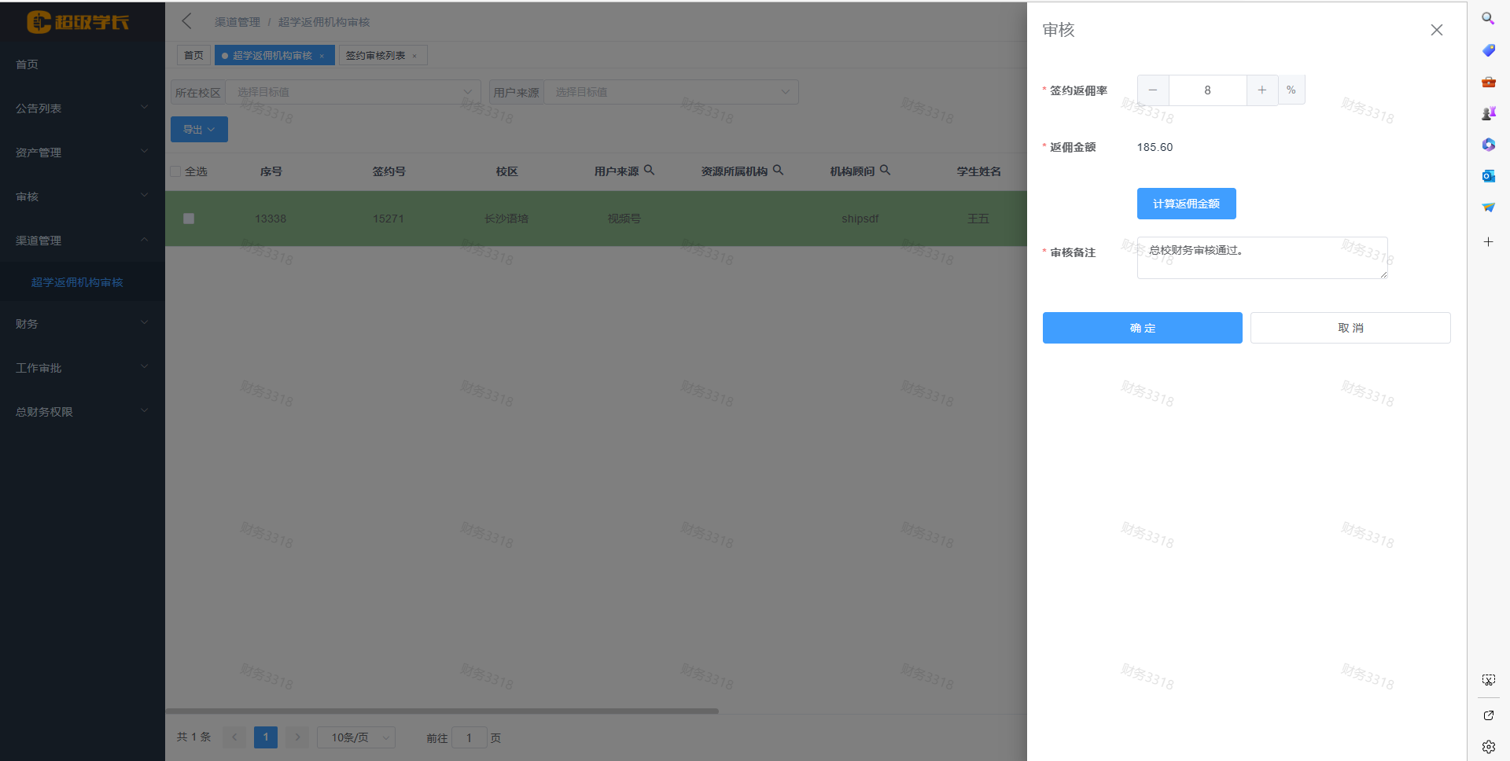Decrease 签约返佣率 with minus button
This screenshot has height=761, width=1510.
pos(1153,90)
